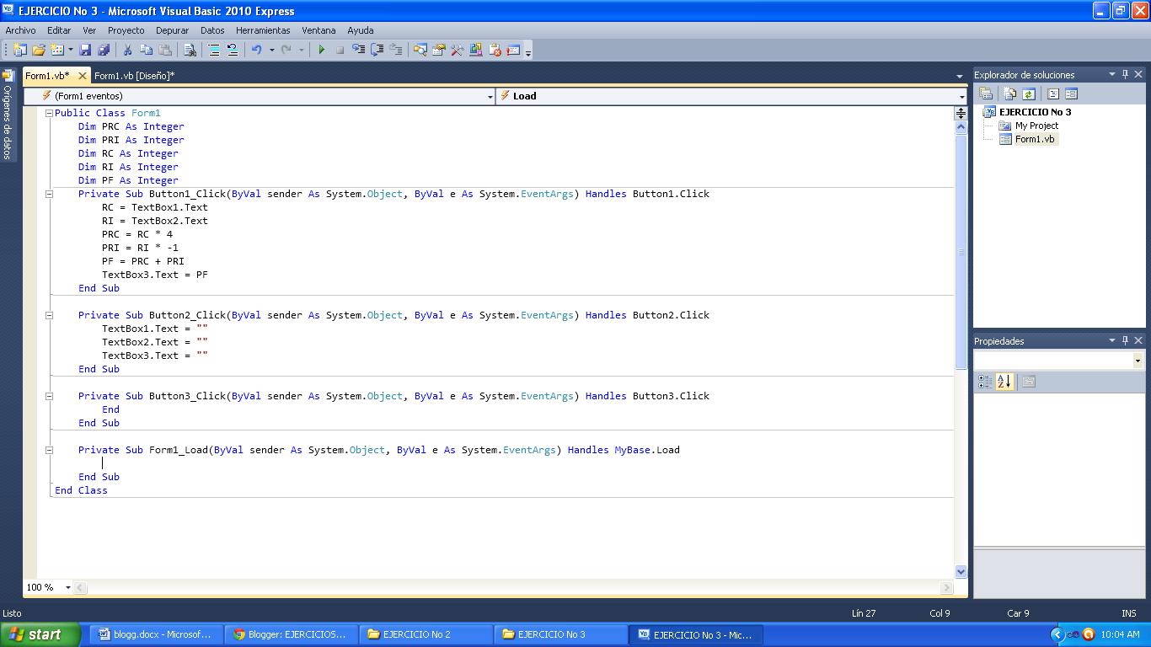Viewport: 1151px width, 647px height.
Task: Click the Comment Out Lines toolbar icon
Action: 213,50
